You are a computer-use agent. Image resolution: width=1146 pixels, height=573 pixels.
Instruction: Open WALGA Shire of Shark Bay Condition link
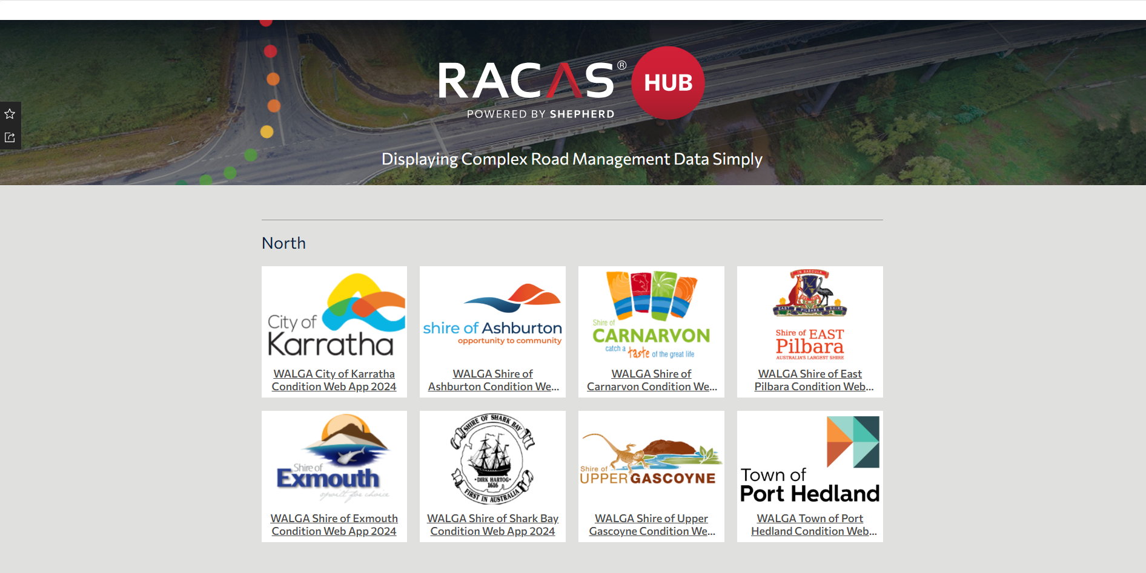[493, 525]
